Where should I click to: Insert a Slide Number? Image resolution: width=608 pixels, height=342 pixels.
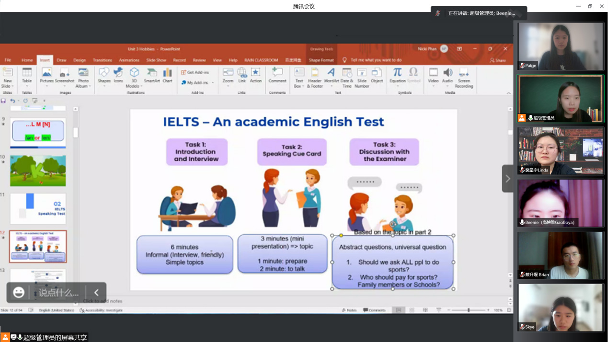(x=362, y=78)
